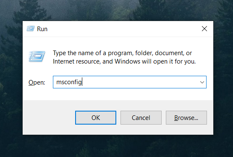The image size is (233, 157).
Task: Click the empty title bar area beside Run
Action: (x=123, y=29)
